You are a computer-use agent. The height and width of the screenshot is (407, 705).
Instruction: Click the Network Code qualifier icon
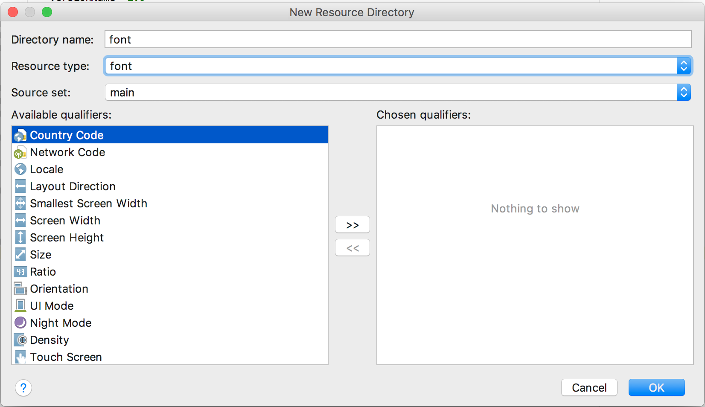pos(20,152)
